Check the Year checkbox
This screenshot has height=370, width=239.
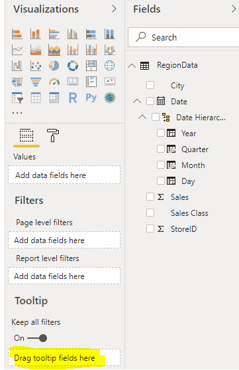pos(161,133)
